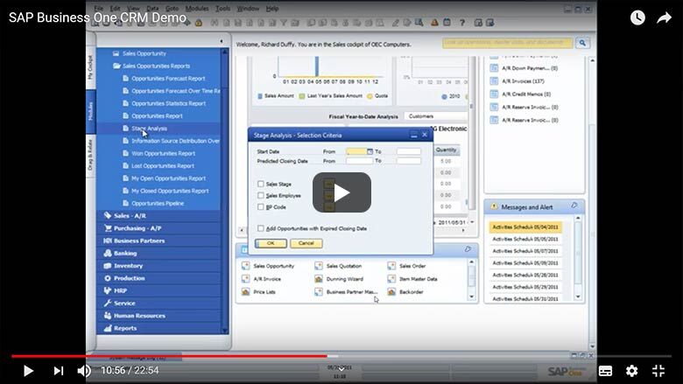Open the File menu
Image resolution: width=683 pixels, height=384 pixels.
[x=99, y=8]
